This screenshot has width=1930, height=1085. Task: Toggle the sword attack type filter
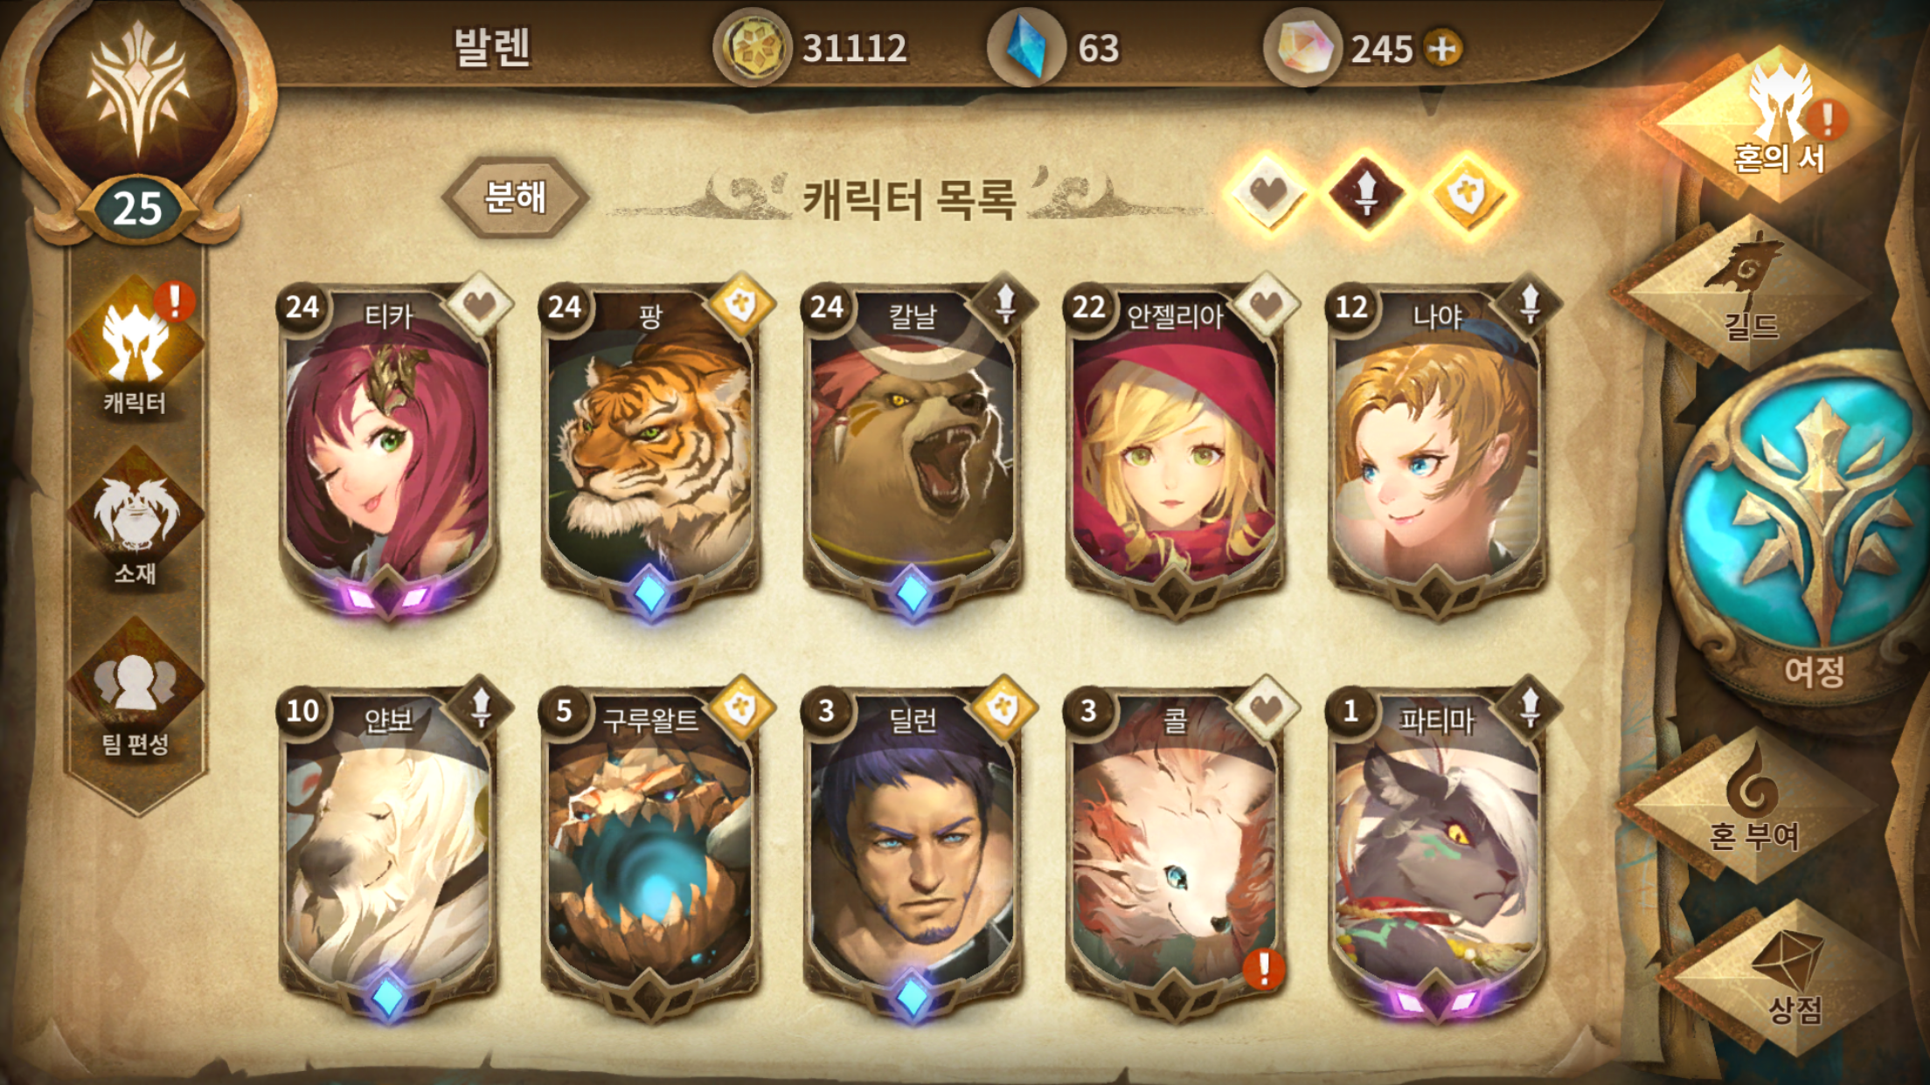point(1366,192)
